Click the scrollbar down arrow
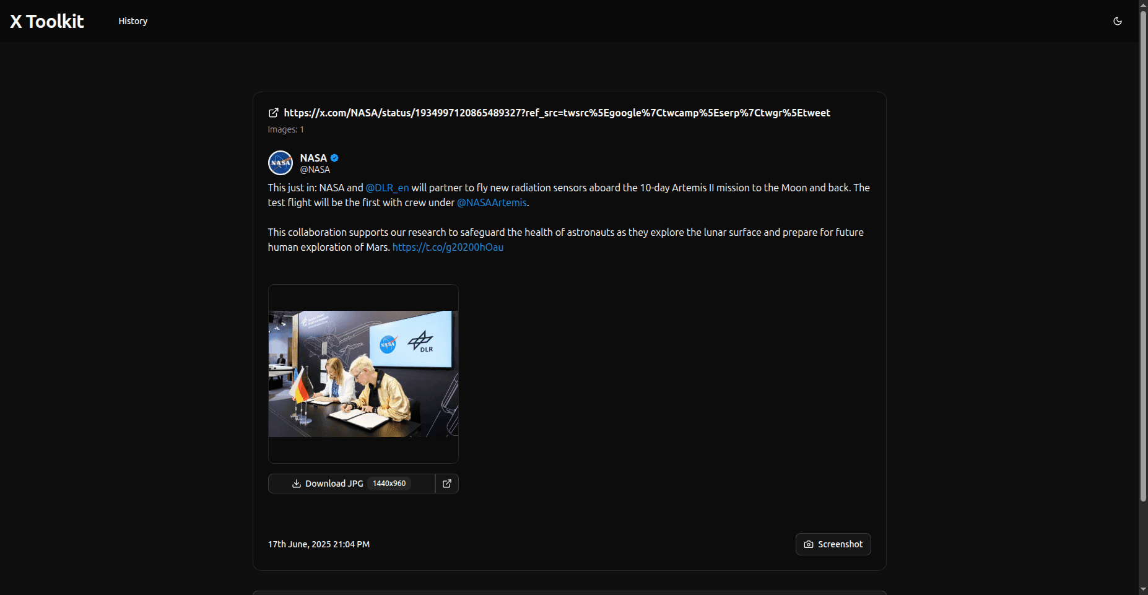The width and height of the screenshot is (1148, 595). (1143, 589)
